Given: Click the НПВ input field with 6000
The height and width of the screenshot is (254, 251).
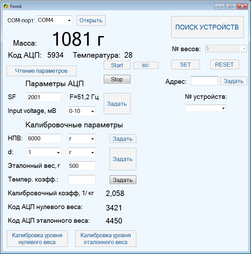Looking at the screenshot, I should pos(44,139).
